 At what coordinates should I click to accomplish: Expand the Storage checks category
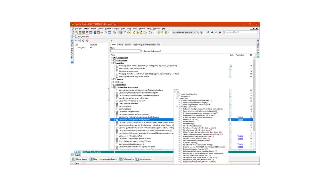click(111, 79)
